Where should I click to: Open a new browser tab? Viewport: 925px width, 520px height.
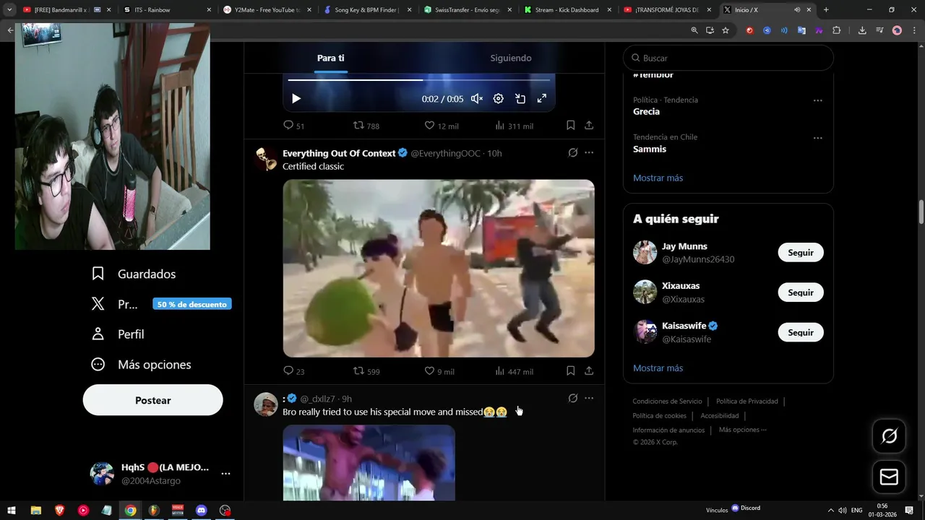[826, 10]
